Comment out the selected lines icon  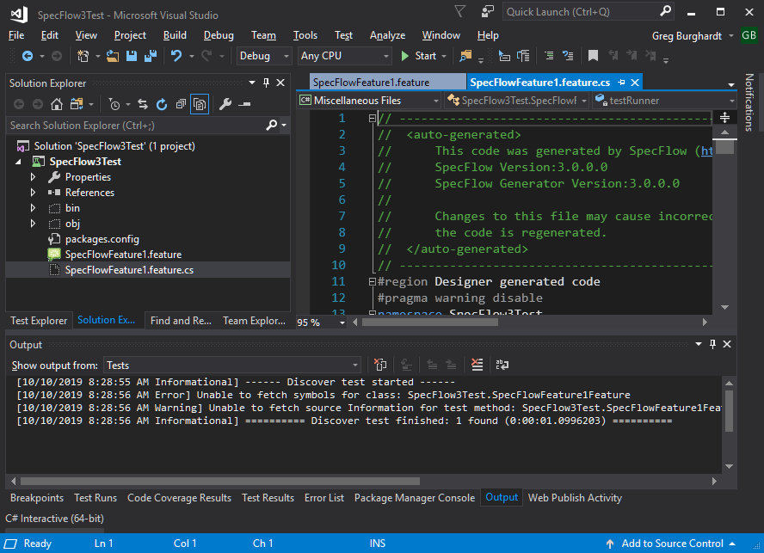coord(549,56)
